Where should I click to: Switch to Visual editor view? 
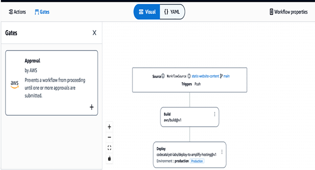tap(147, 12)
